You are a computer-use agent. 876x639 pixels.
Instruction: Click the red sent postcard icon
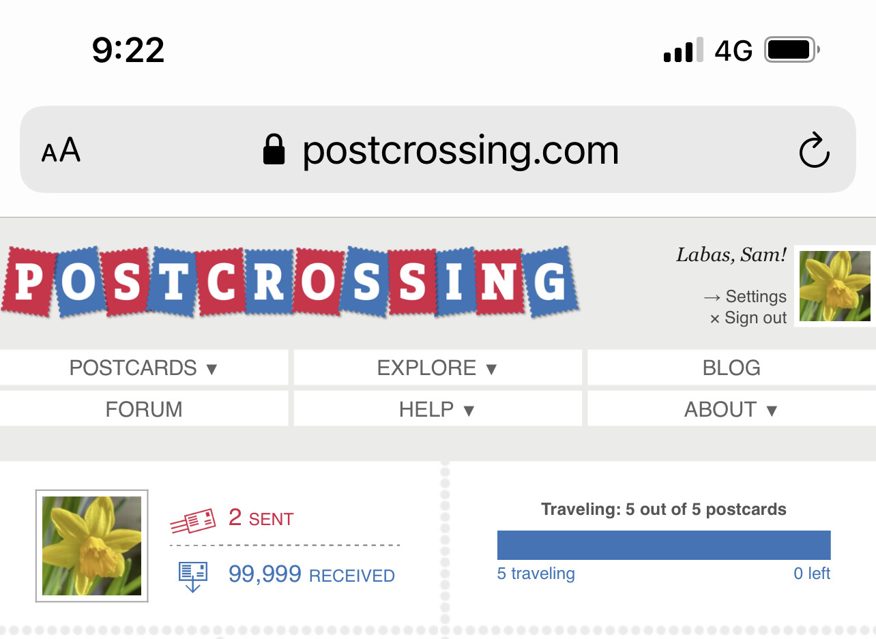click(193, 522)
